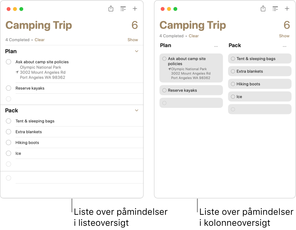Add new reminder in list view window

(135, 9)
